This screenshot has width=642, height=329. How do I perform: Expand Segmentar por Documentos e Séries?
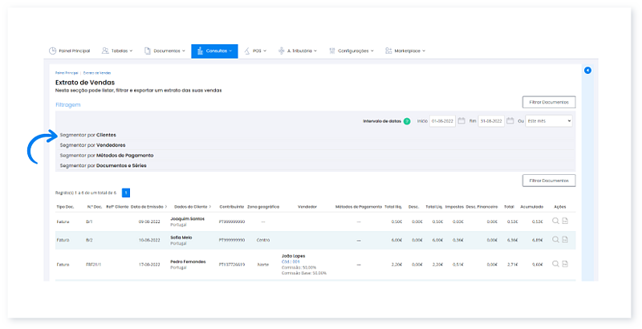[x=103, y=165]
